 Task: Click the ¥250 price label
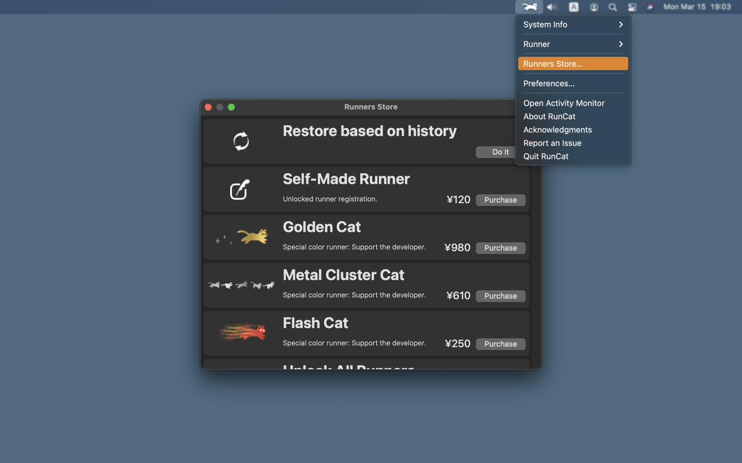pyautogui.click(x=458, y=344)
